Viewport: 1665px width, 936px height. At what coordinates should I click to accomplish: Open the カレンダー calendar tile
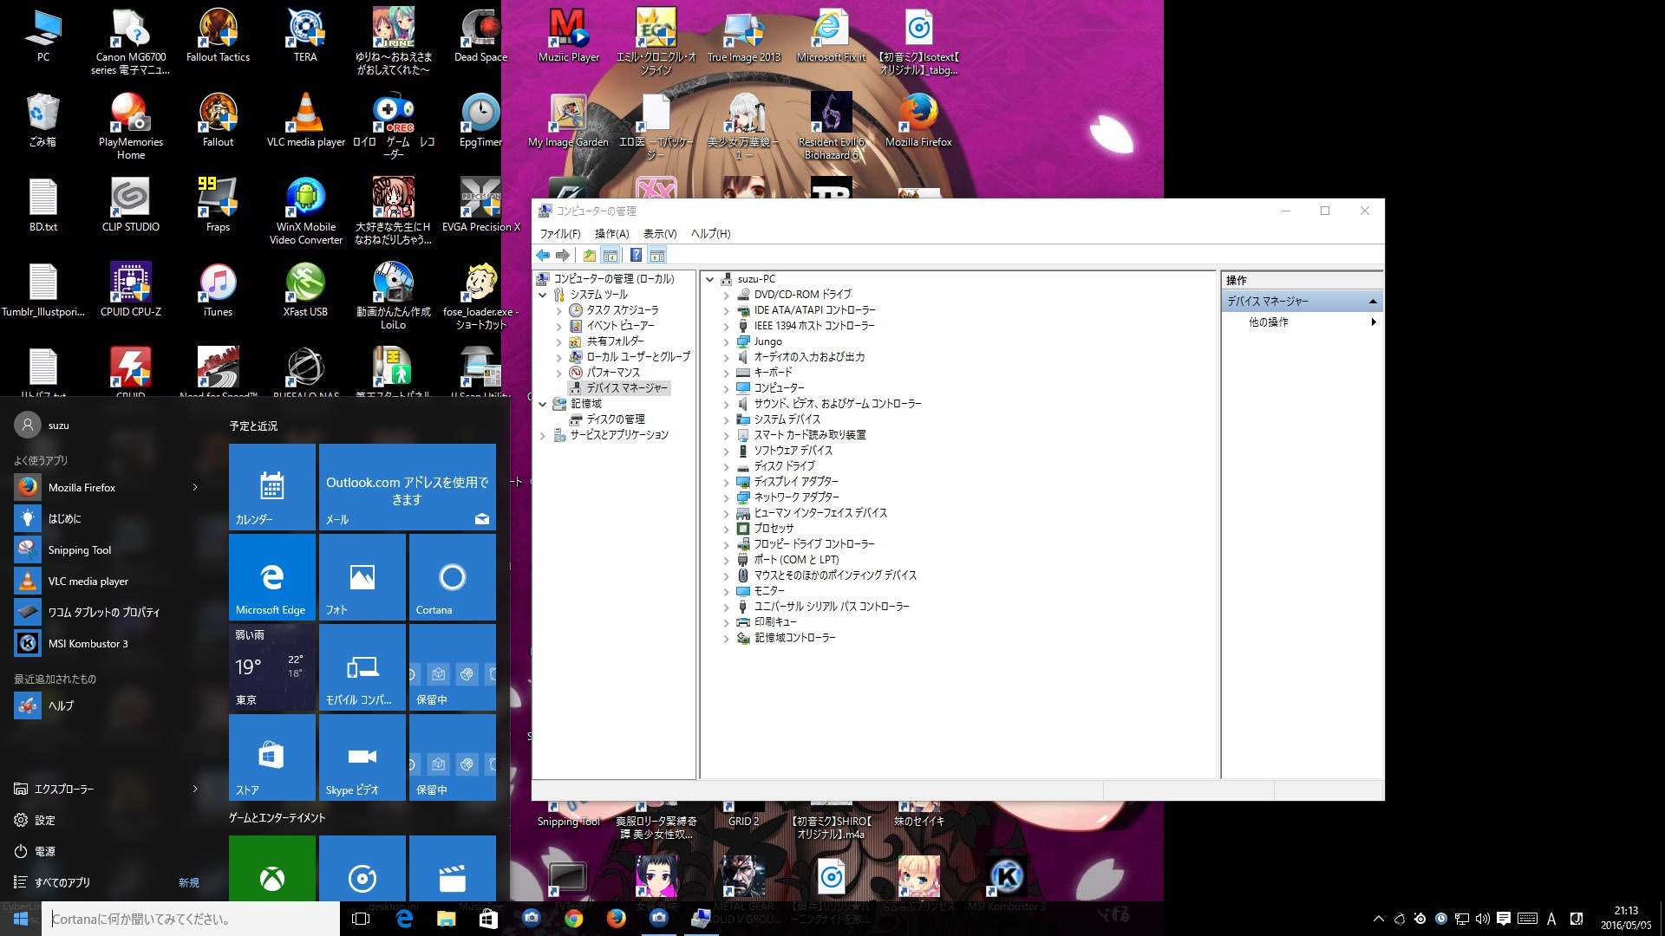pos(272,487)
